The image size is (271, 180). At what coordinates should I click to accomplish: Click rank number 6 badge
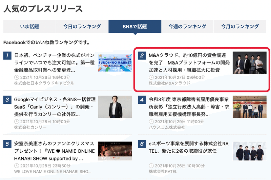pos(142,144)
